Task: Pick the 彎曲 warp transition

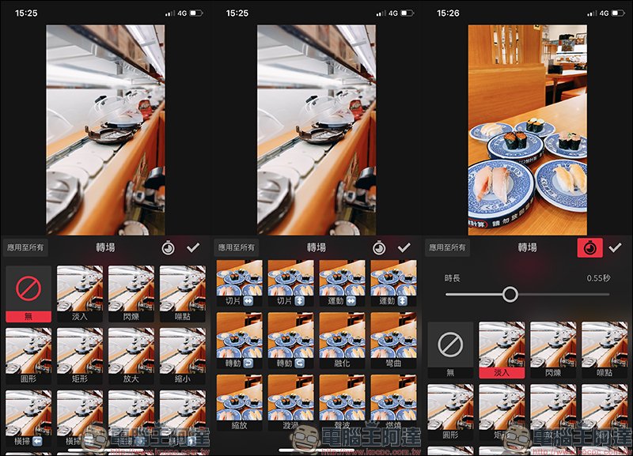Action: [x=393, y=340]
